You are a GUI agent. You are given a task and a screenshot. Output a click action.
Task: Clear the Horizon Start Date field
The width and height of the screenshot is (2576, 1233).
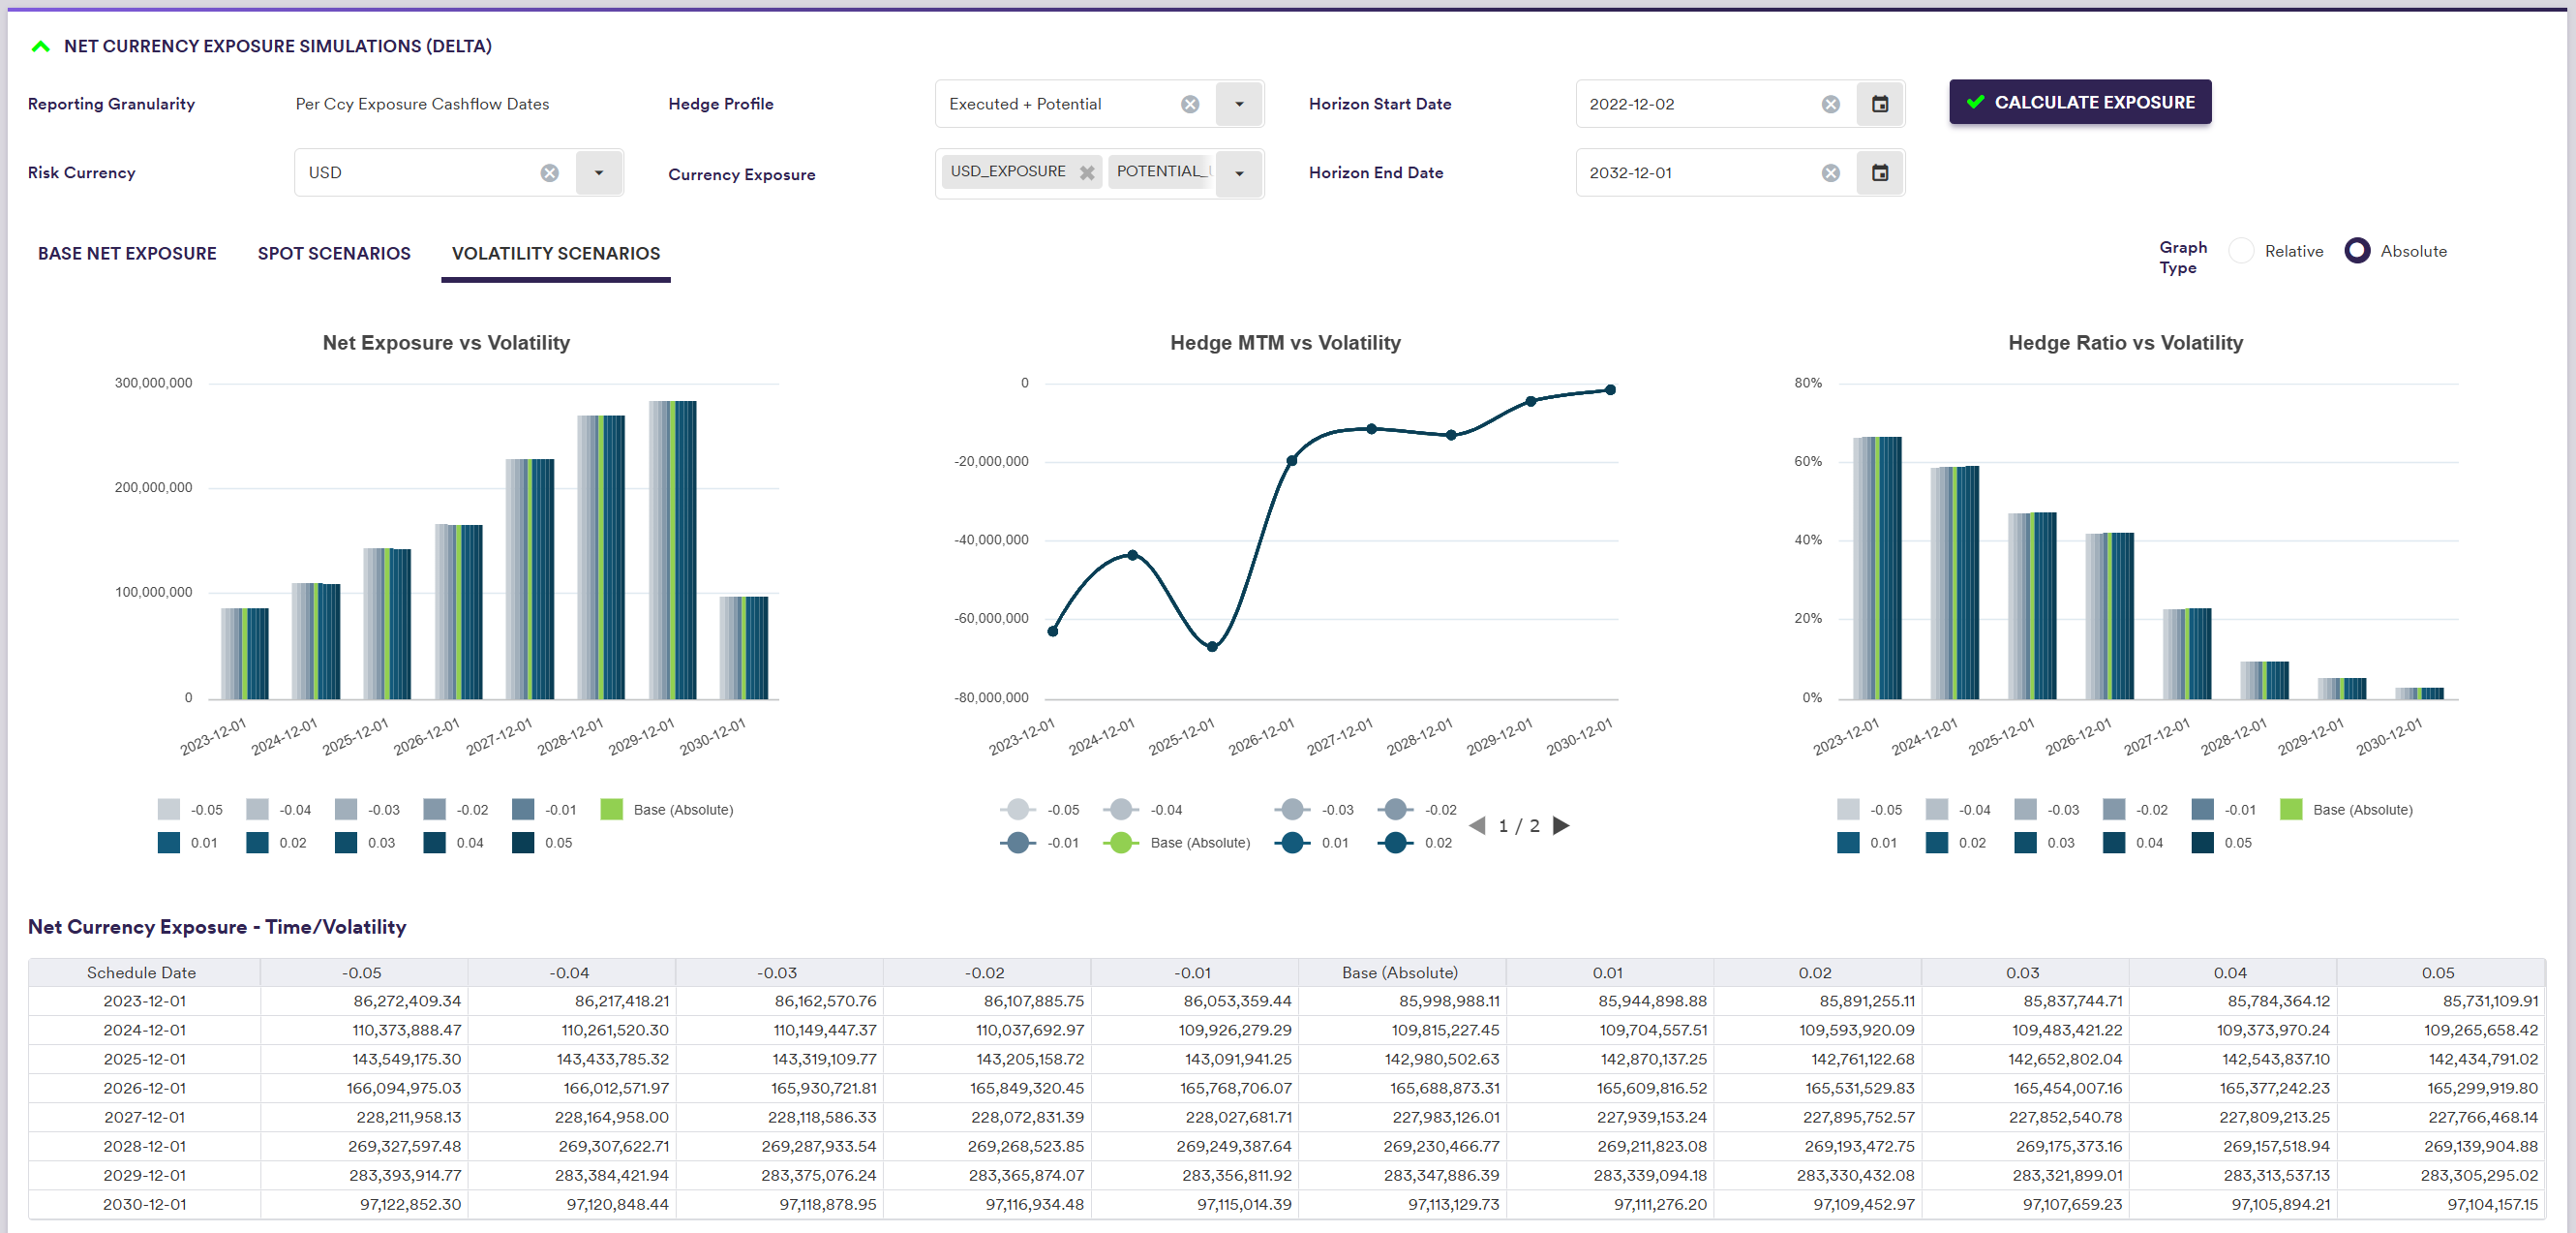click(1829, 104)
